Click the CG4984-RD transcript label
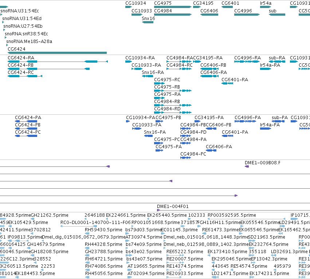This screenshot has width=310, height=279. coord(167,109)
